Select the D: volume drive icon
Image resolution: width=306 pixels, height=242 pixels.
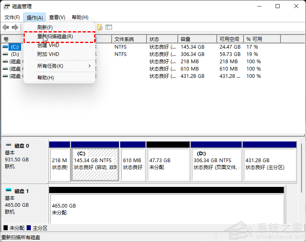tap(5, 54)
